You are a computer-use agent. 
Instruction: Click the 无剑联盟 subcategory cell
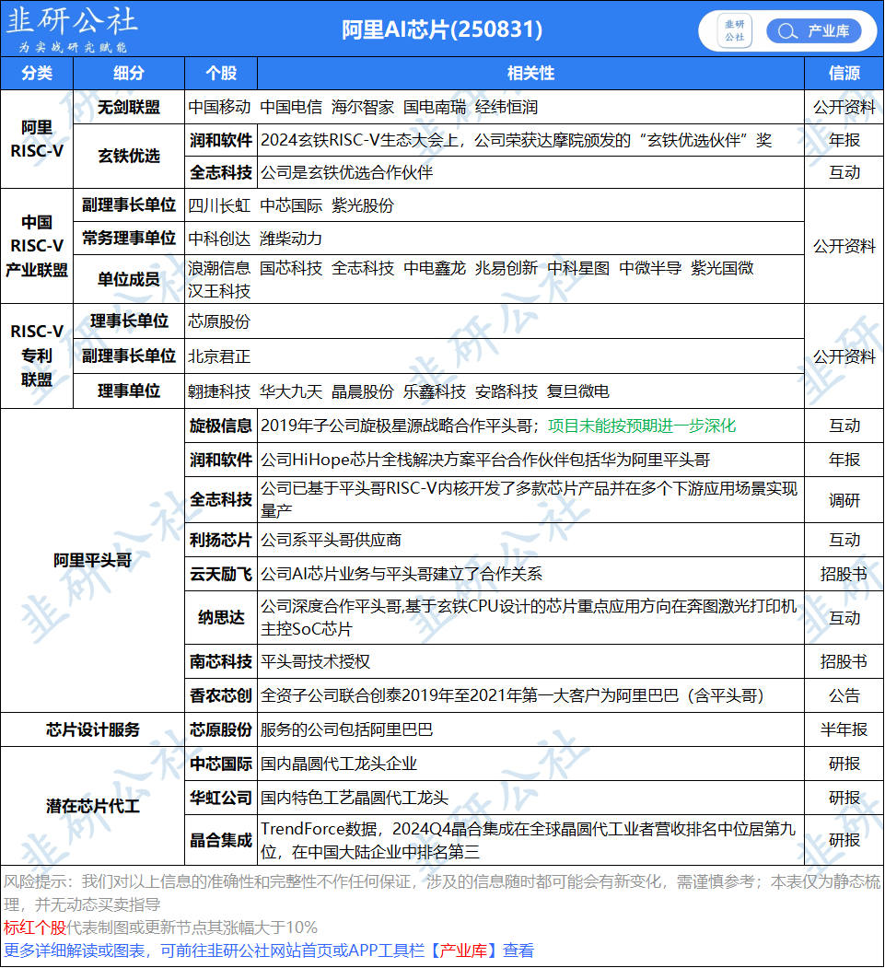(x=129, y=107)
